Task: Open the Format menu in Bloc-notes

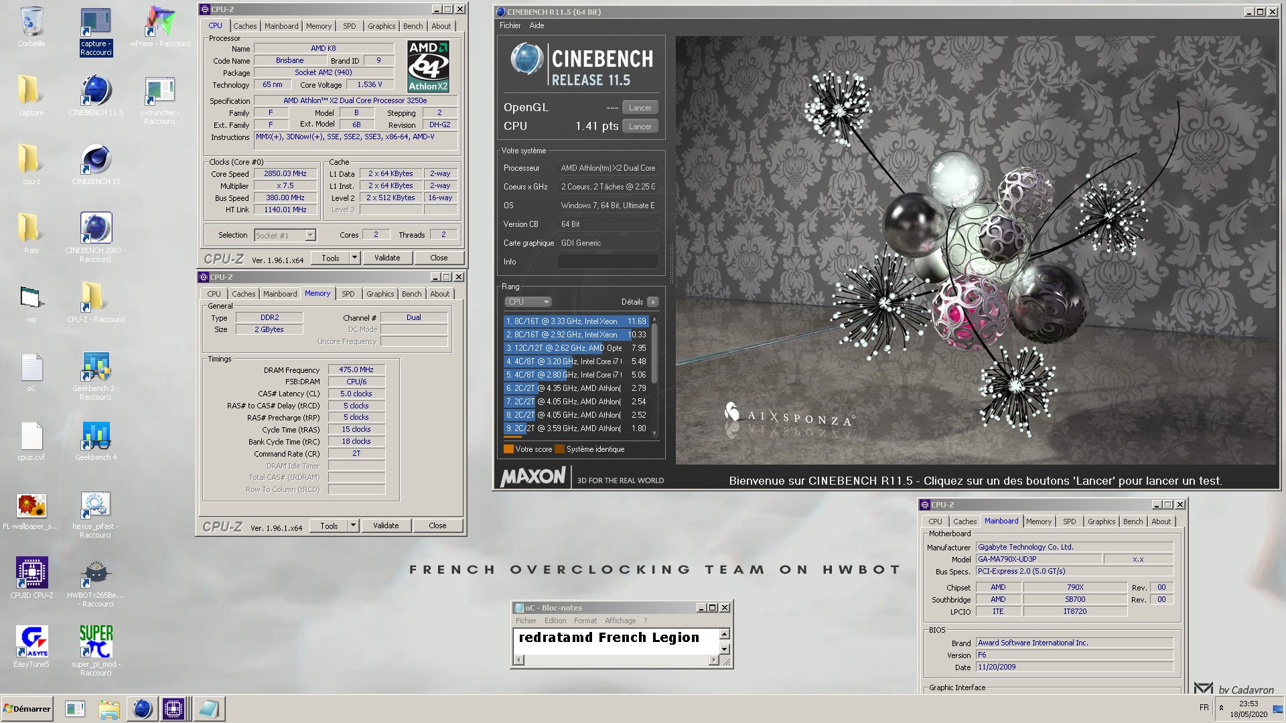Action: coord(585,621)
